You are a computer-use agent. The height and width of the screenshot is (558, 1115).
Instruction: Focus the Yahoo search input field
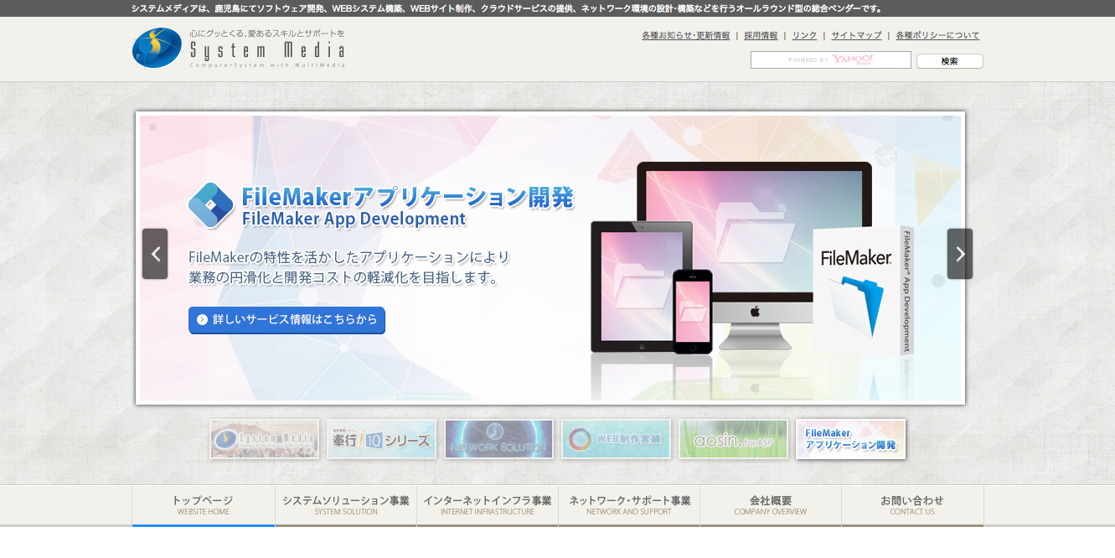(x=831, y=60)
